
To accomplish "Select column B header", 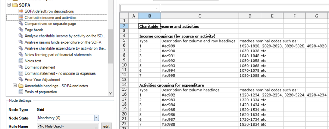I will (150, 16).
